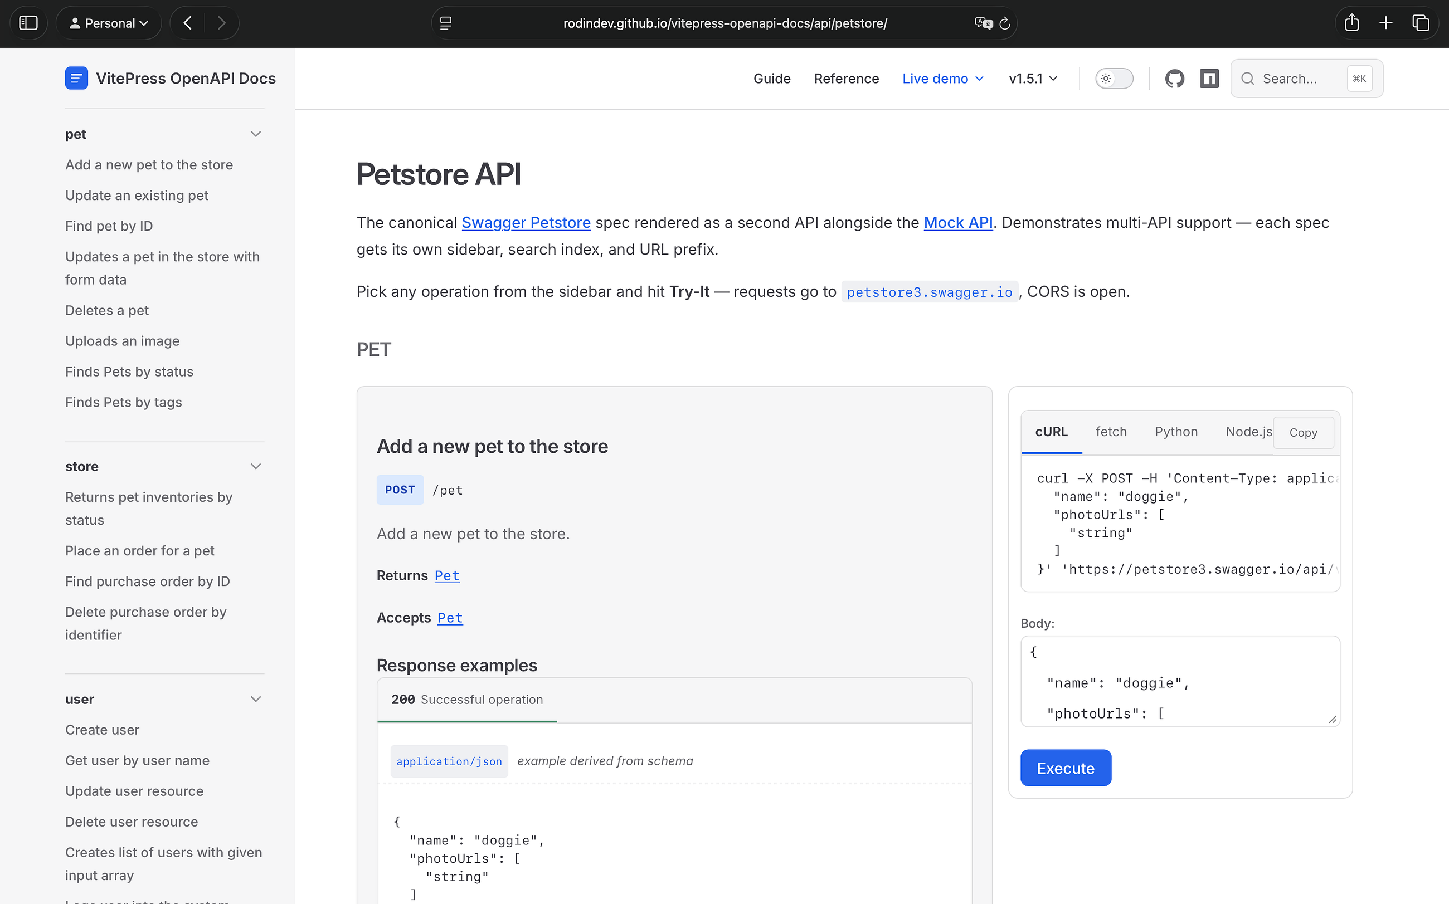Open 'Deletes a pet' sidebar item
Screen dimensions: 1449x904
coord(107,310)
